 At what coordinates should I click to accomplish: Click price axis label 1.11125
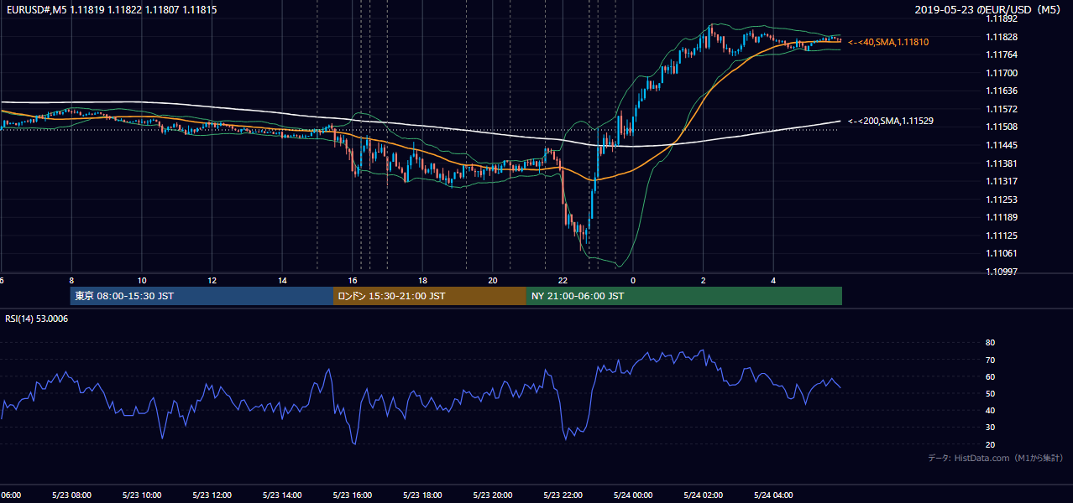(1002, 236)
